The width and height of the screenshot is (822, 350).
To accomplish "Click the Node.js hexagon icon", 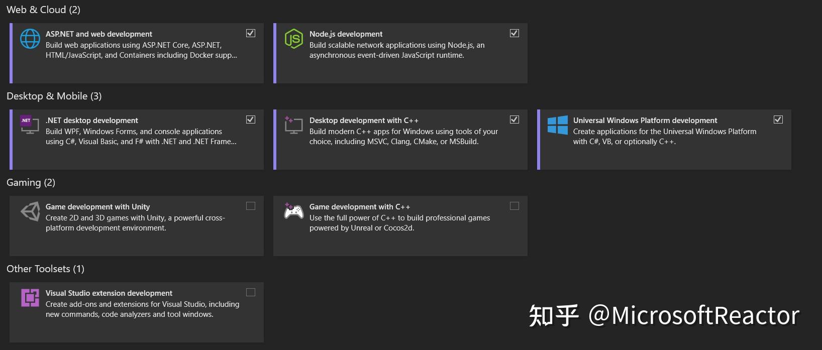I will click(x=294, y=39).
